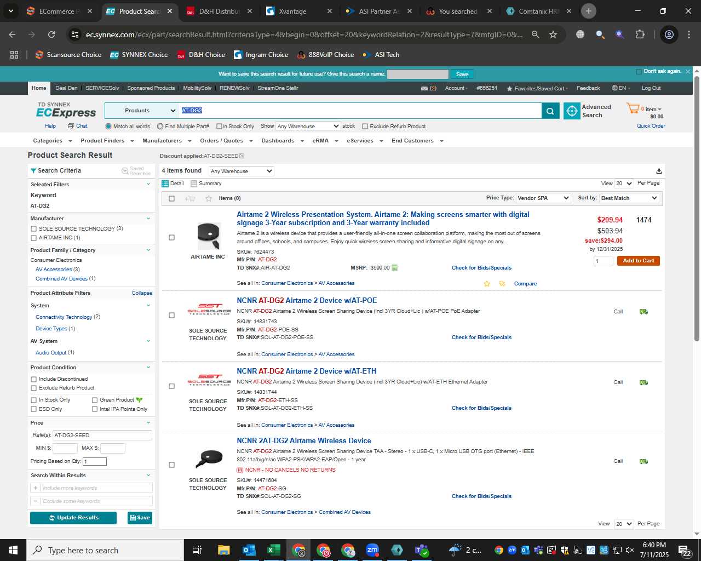Open Advanced Search crosshair icon
701x561 pixels.
(572, 111)
